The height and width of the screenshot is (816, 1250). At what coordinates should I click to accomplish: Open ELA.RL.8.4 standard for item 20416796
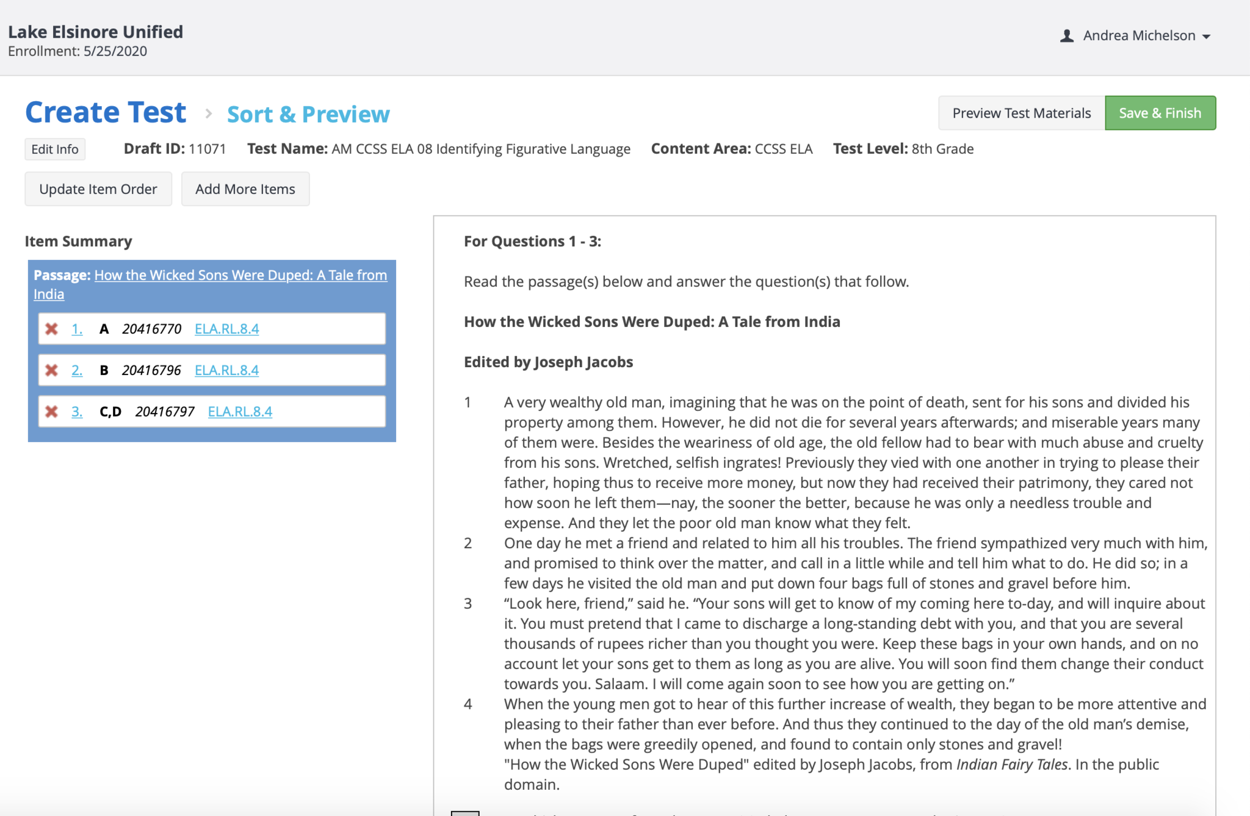pyautogui.click(x=226, y=370)
